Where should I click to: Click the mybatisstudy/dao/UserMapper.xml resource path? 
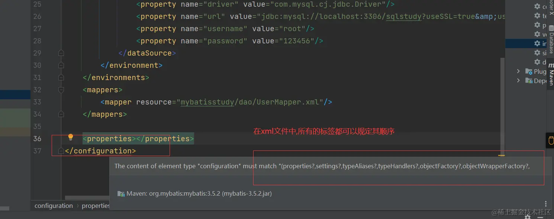[250, 102]
